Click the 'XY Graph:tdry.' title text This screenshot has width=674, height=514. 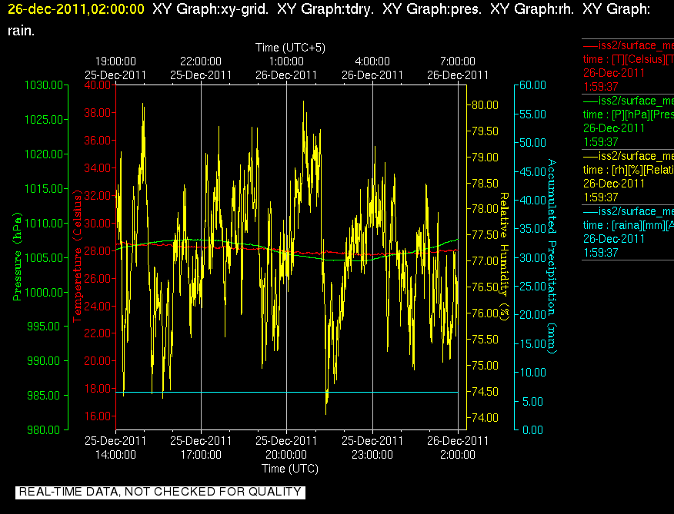point(325,9)
